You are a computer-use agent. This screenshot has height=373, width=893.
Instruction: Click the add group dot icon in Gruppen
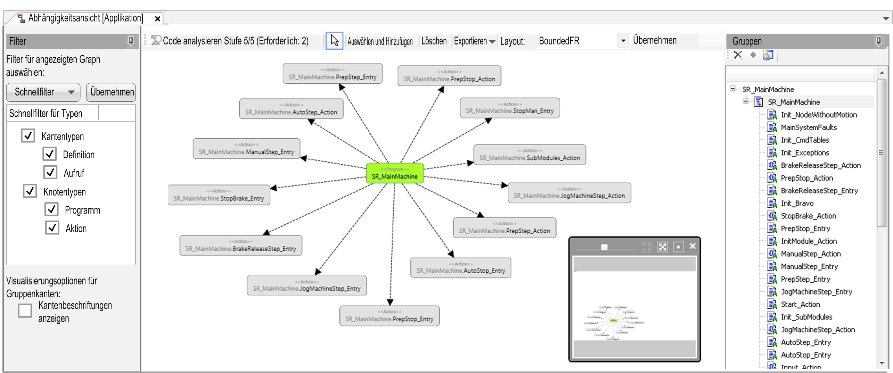click(x=753, y=55)
